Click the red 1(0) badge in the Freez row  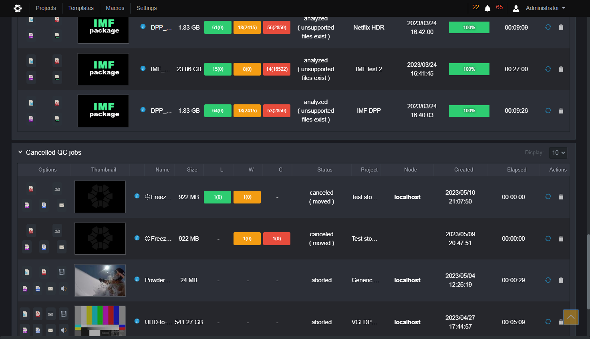pyautogui.click(x=277, y=239)
